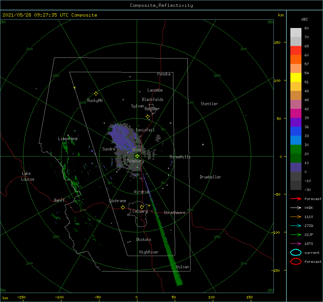Click the Drumheller label on map
Image resolution: width=323 pixels, height=302 pixels.
click(x=210, y=177)
